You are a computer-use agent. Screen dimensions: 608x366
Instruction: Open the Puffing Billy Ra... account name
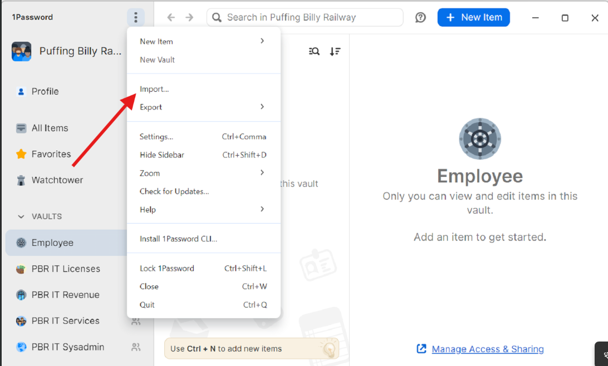80,51
